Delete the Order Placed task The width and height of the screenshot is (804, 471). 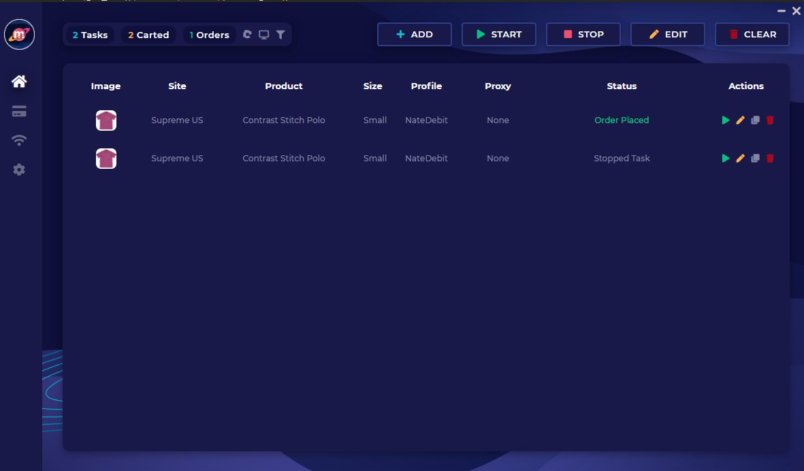pos(770,120)
